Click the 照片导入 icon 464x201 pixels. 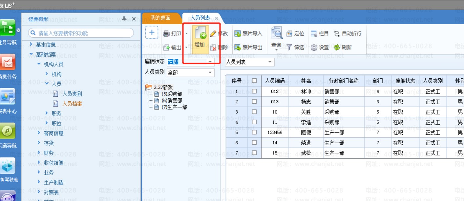(x=238, y=33)
